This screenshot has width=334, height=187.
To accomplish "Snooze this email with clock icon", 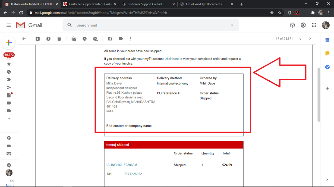I will 85,39.
